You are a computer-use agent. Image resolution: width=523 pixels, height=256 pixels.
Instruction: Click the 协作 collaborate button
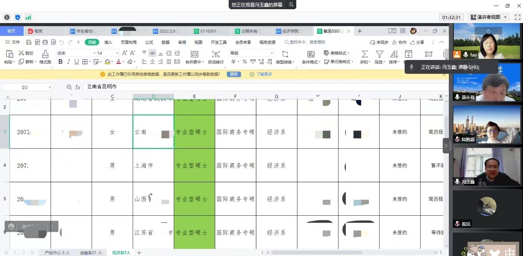399,42
